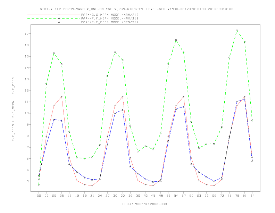Click x-axis forecast hour label 48
This screenshot has width=275, height=213.
[x=161, y=196]
